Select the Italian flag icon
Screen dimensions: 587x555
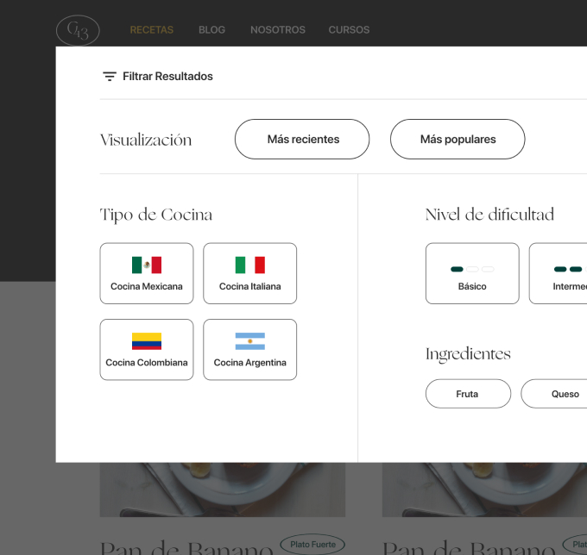coord(250,265)
